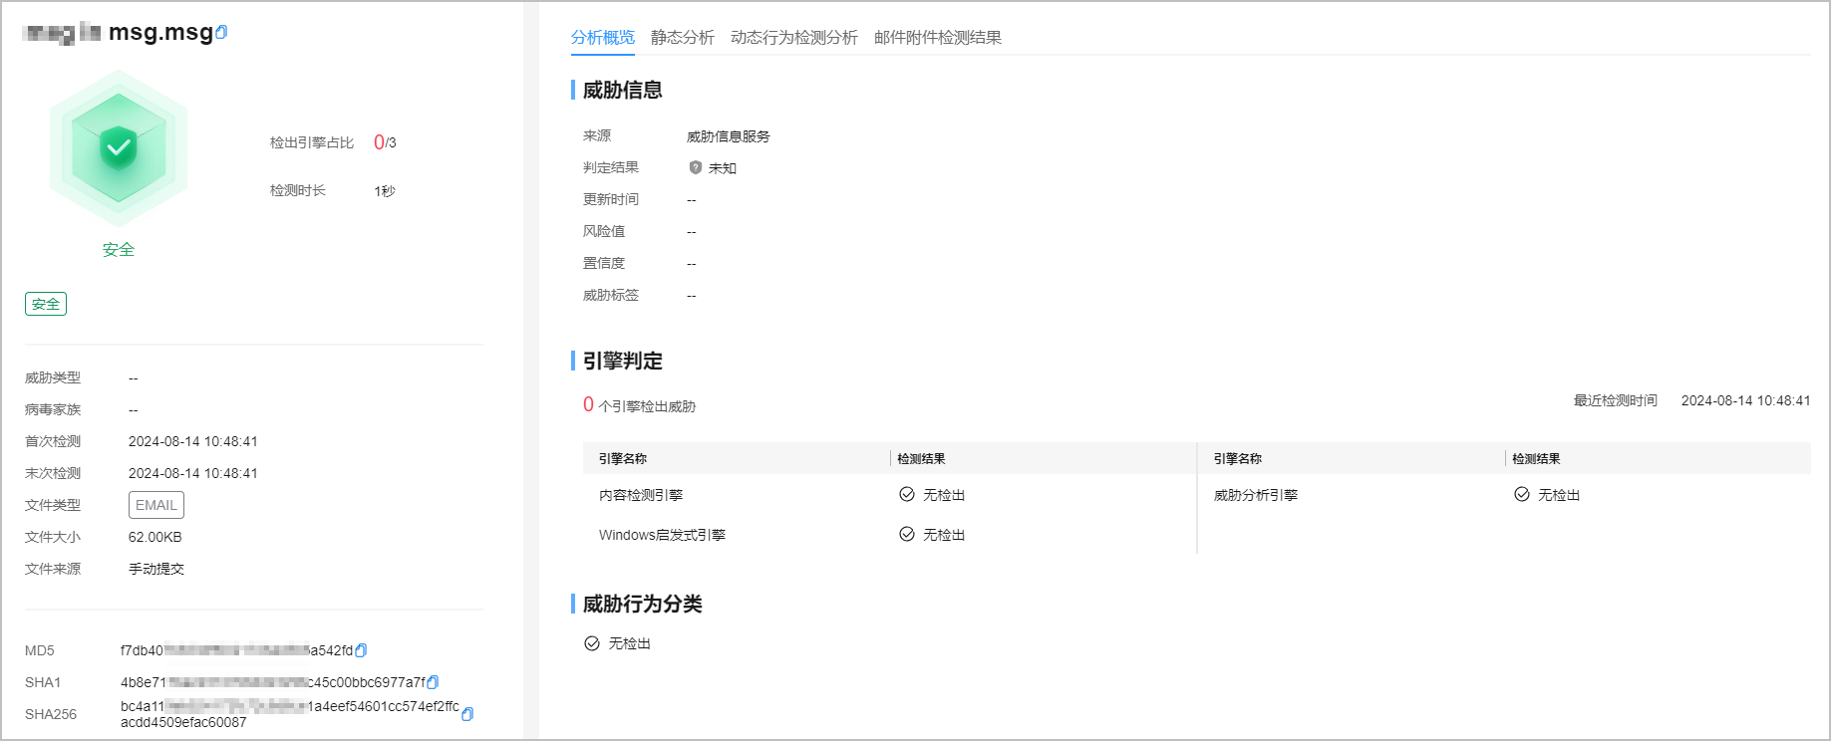Click the 安全 label below the shield
Screen dimensions: 1831x741
[x=119, y=250]
